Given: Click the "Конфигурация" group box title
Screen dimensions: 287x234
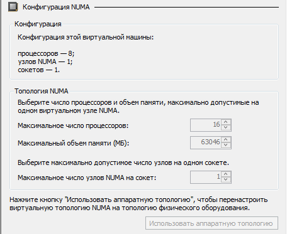Looking at the screenshot, I should (x=38, y=24).
